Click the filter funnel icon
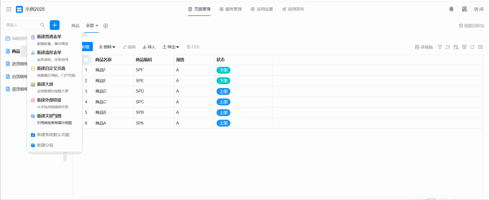The image size is (489, 200). tap(440, 47)
